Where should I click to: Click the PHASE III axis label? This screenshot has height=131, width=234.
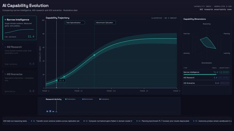click(111, 91)
